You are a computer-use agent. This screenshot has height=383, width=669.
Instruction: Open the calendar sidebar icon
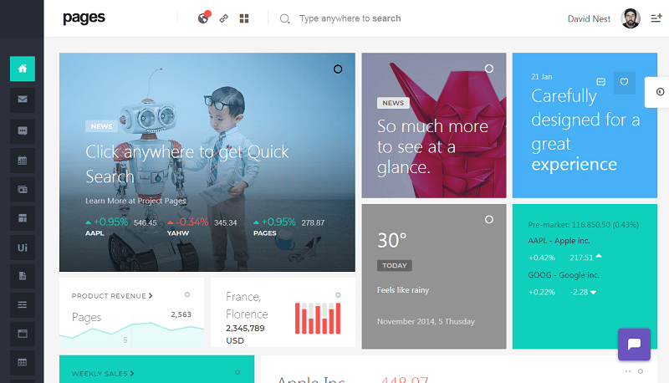23,161
